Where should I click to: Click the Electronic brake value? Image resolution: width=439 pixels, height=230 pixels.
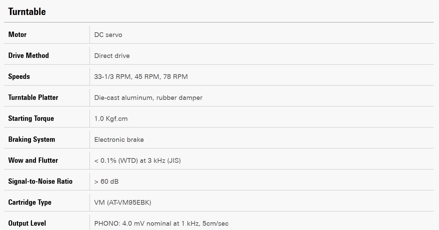click(119, 140)
